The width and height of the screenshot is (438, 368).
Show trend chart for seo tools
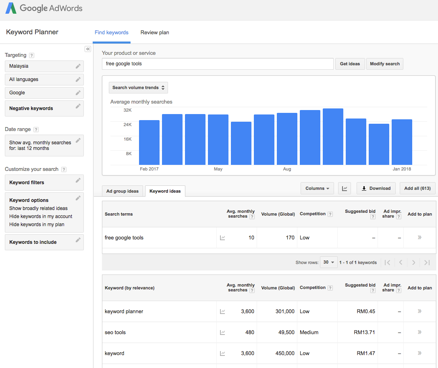click(x=222, y=333)
